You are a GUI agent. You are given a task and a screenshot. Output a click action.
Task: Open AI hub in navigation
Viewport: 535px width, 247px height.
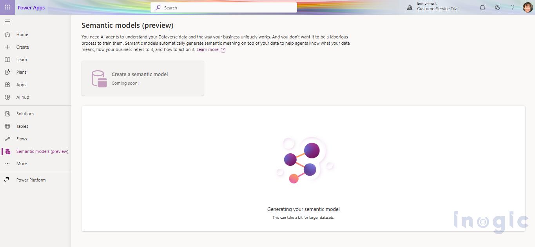[35, 97]
